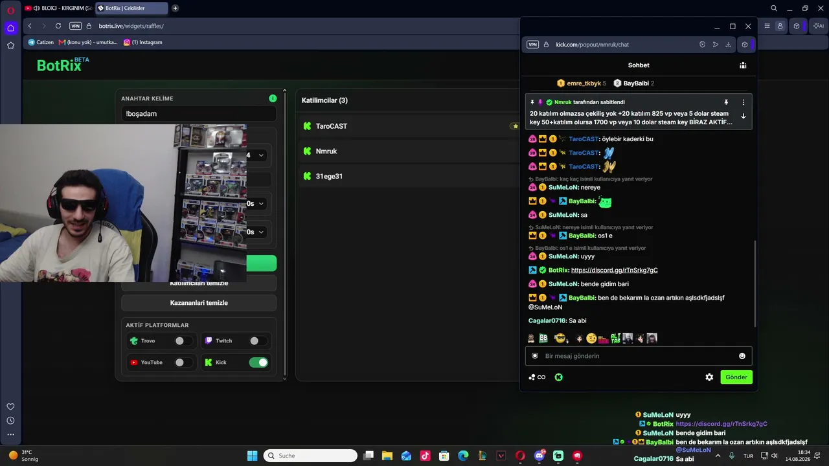Toggle VPN in the Kick popout address bar
Image resolution: width=829 pixels, height=466 pixels.
pyautogui.click(x=532, y=45)
